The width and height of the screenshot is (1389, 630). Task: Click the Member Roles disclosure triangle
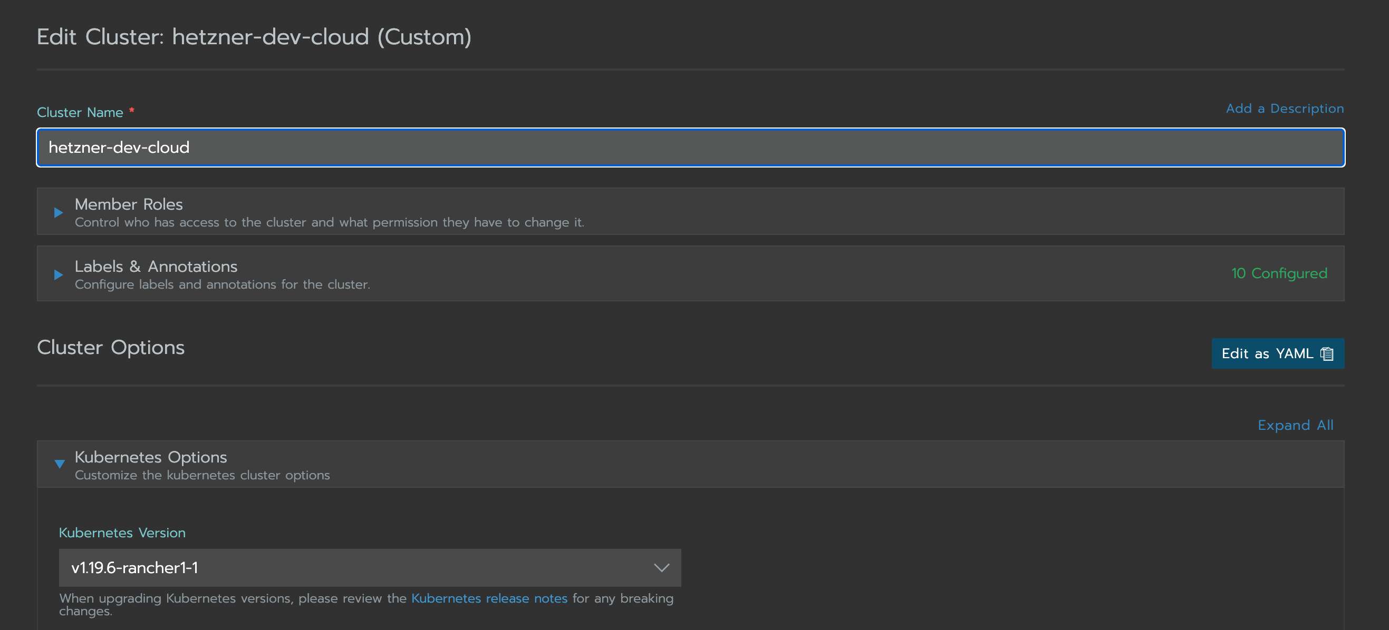tap(58, 212)
